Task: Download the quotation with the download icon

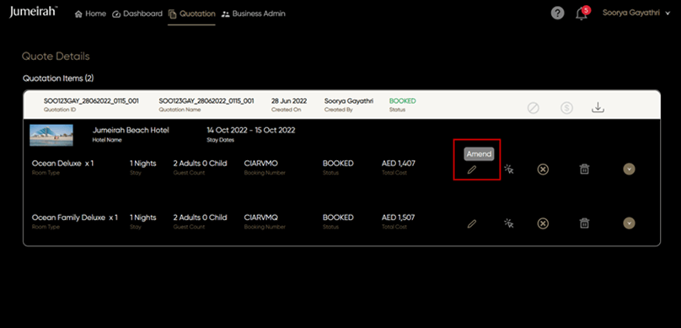Action: (x=598, y=107)
